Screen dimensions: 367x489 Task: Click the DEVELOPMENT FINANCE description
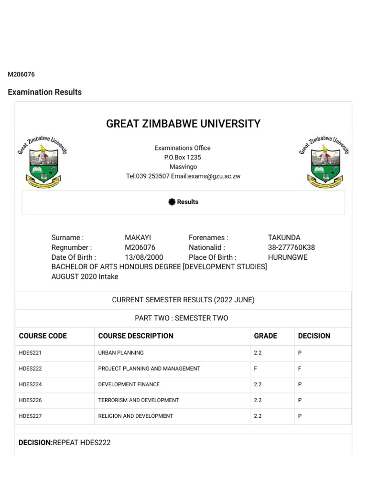pyautogui.click(x=129, y=384)
